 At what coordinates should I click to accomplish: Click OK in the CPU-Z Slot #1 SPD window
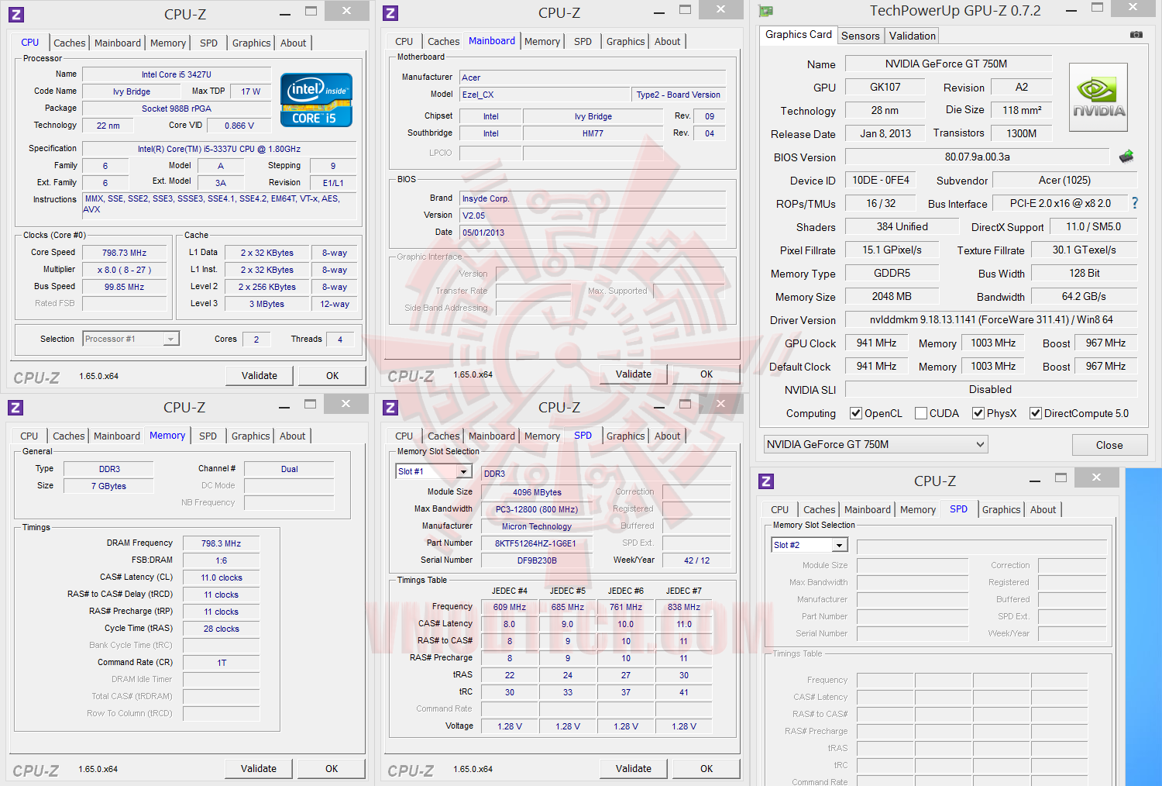tap(706, 769)
